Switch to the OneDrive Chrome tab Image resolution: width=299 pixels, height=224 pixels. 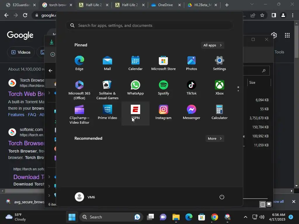point(166,5)
